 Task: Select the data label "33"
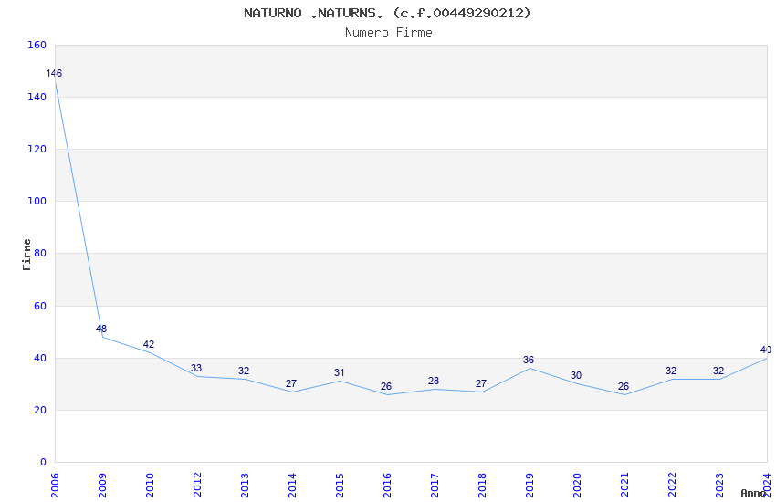[196, 368]
